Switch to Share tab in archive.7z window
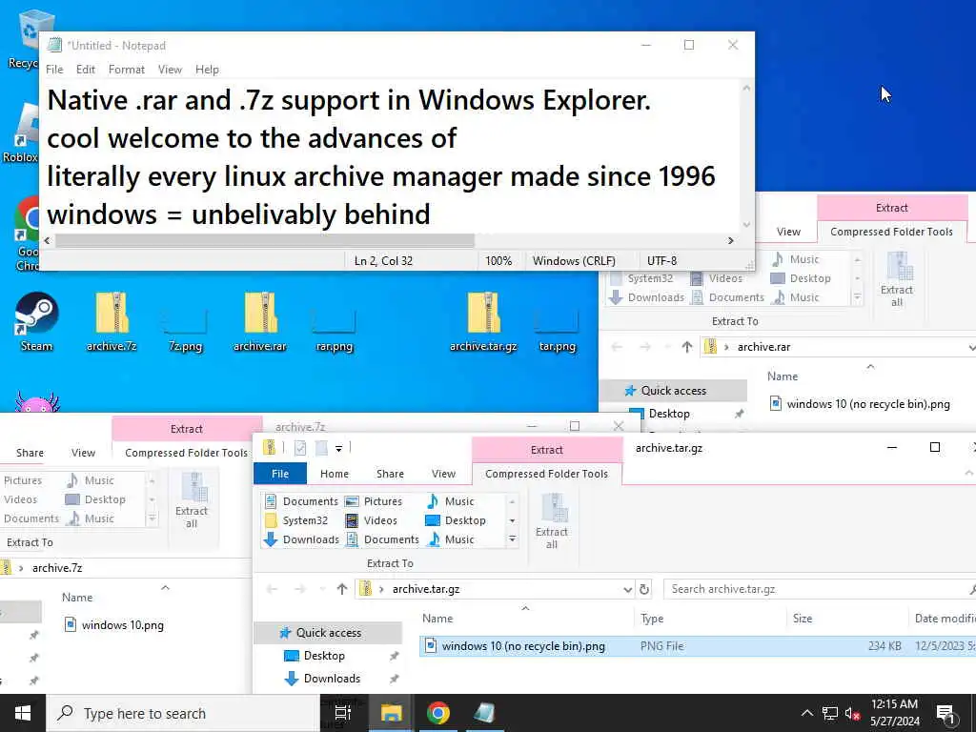Screen dimensions: 976x732 [30, 453]
